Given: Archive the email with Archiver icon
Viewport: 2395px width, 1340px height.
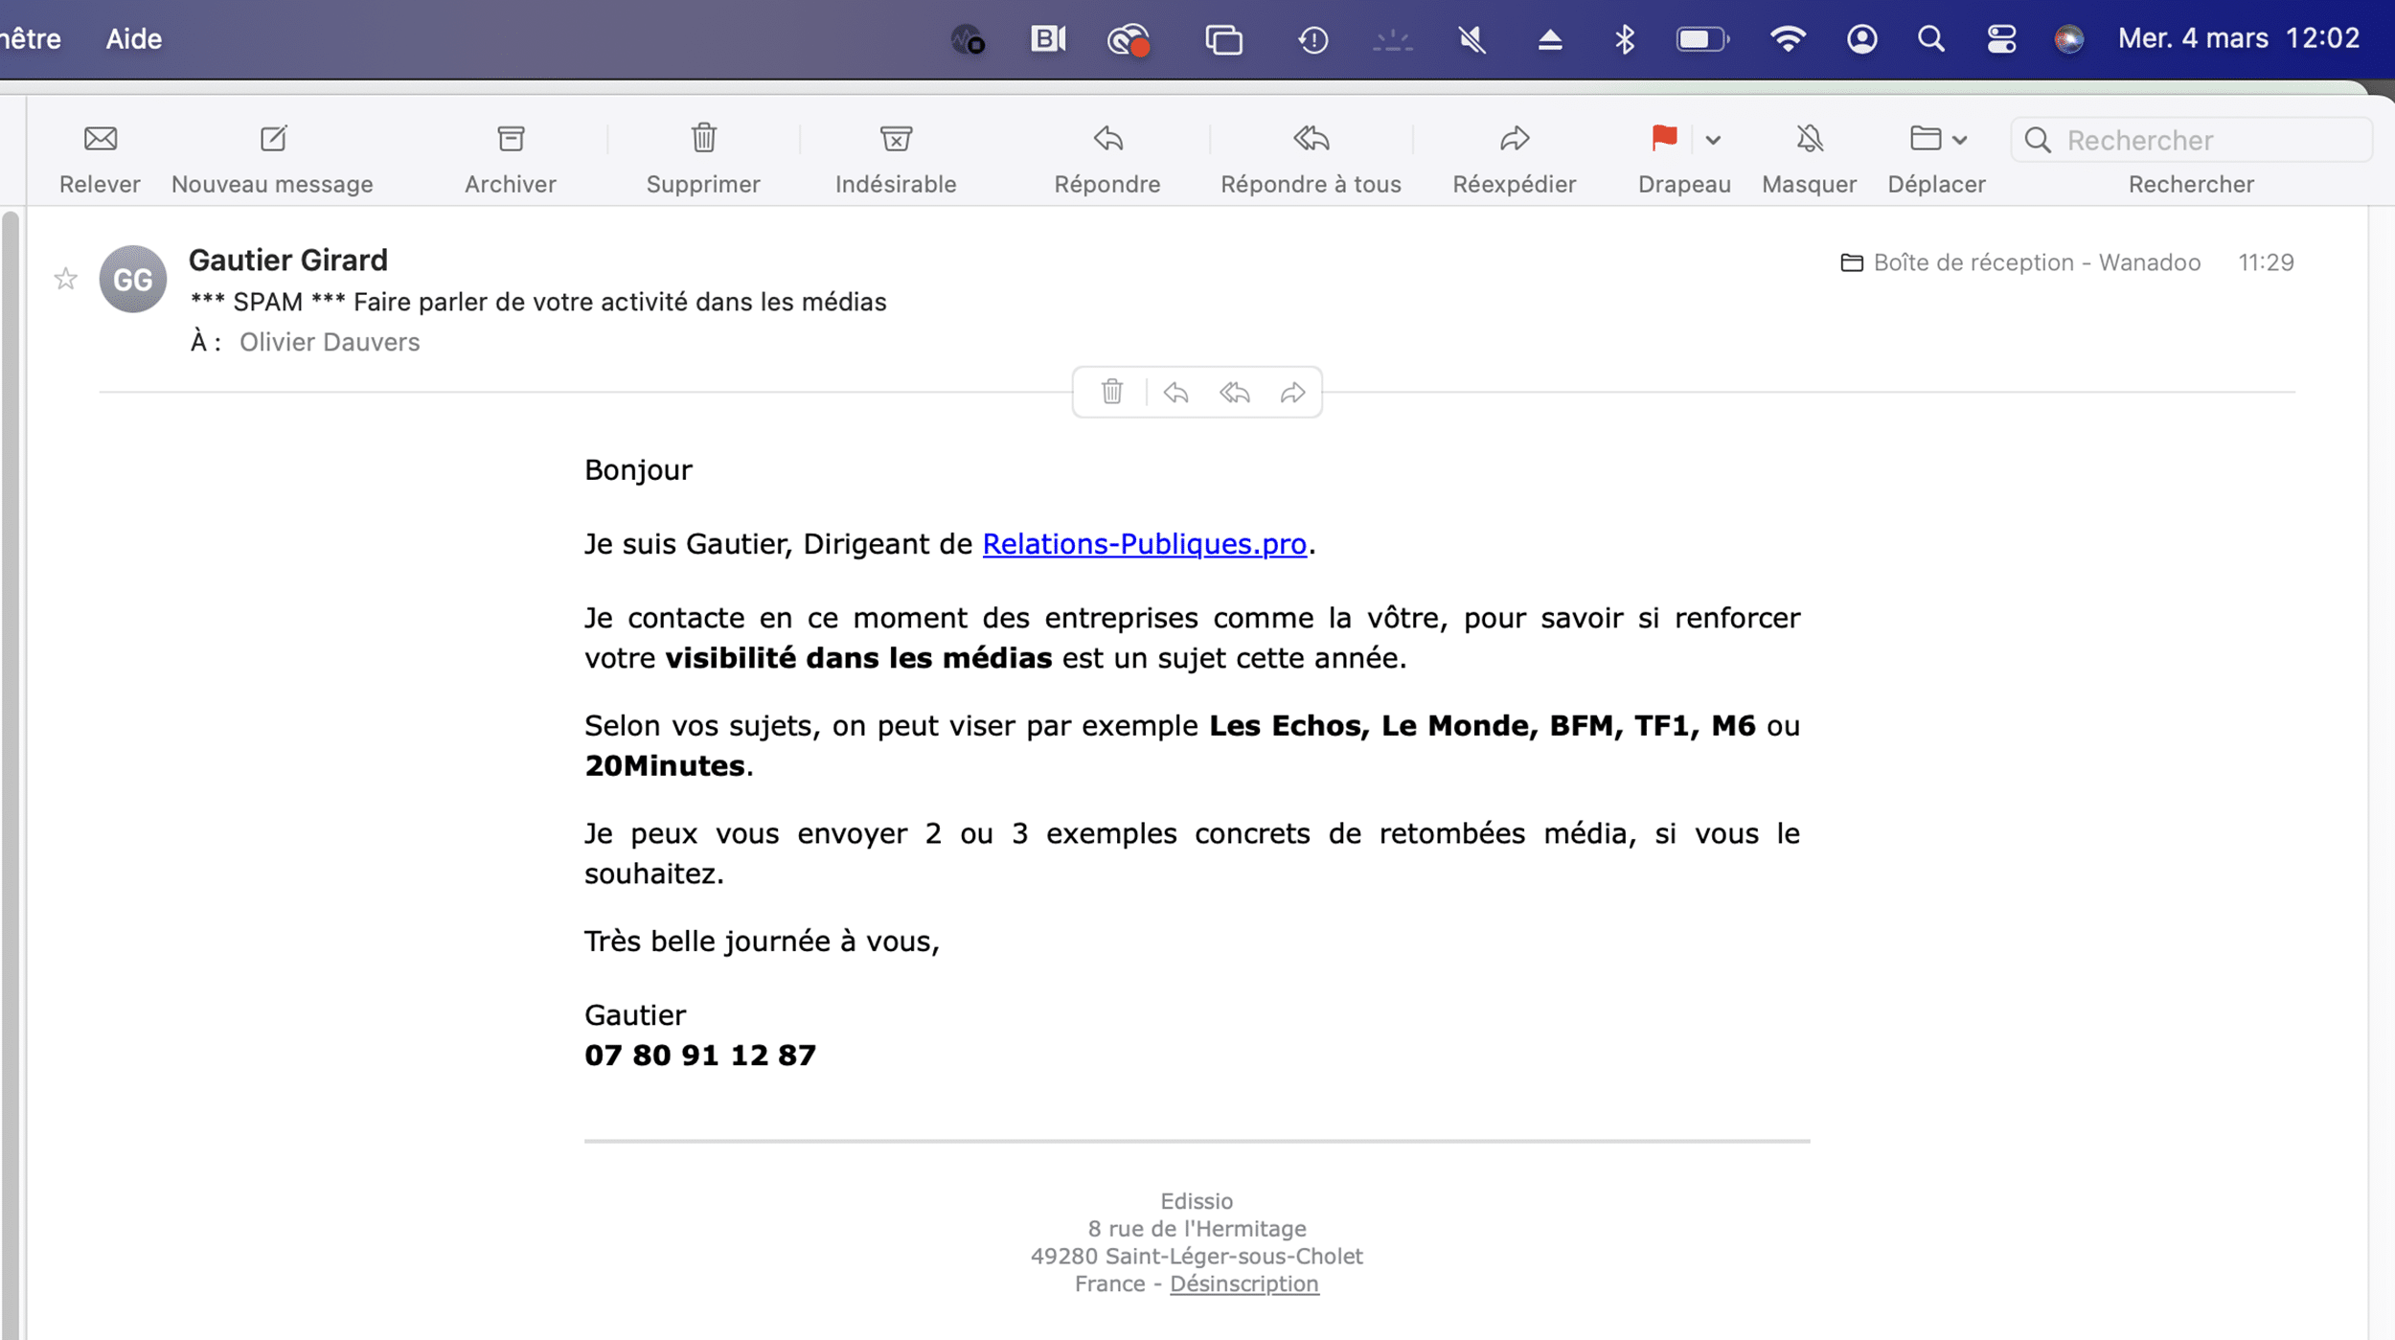Looking at the screenshot, I should [511, 140].
